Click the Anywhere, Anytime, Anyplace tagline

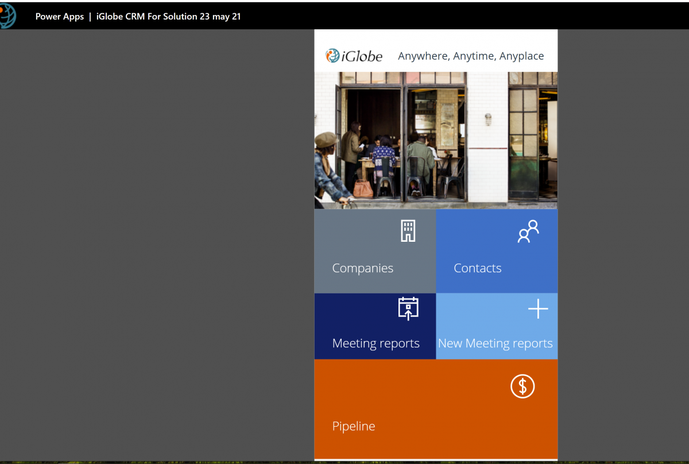[471, 56]
